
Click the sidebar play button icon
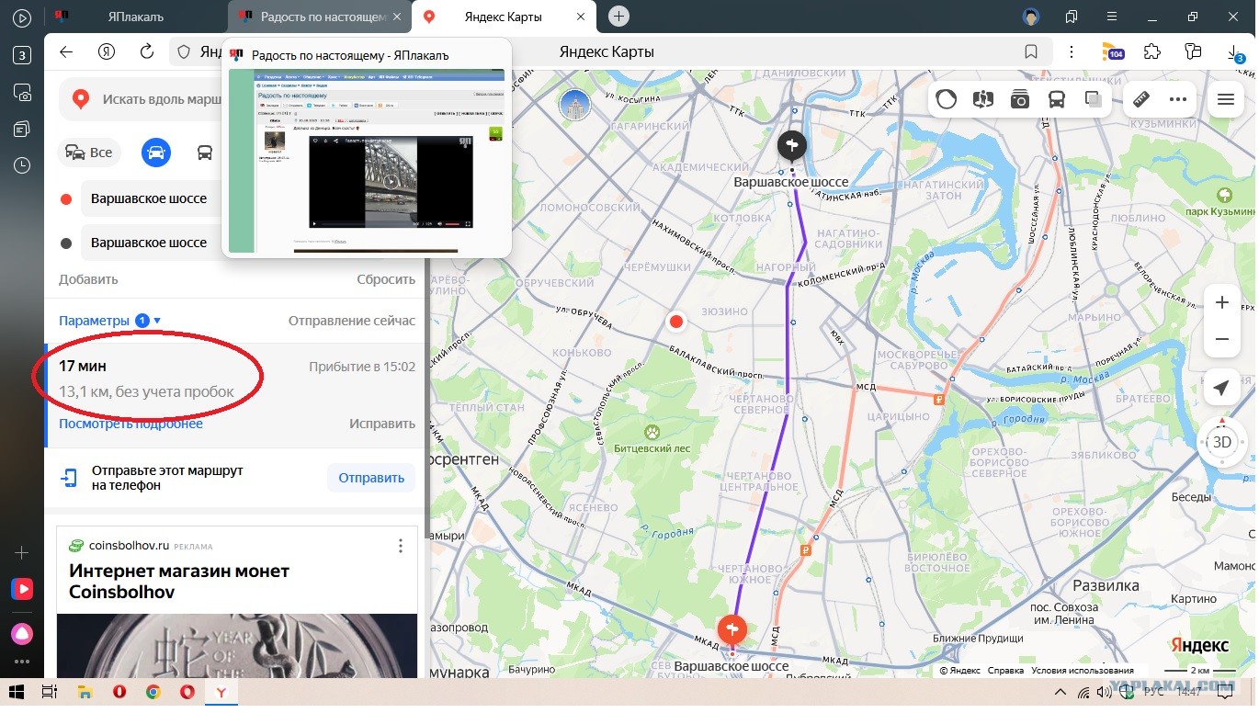(x=22, y=17)
